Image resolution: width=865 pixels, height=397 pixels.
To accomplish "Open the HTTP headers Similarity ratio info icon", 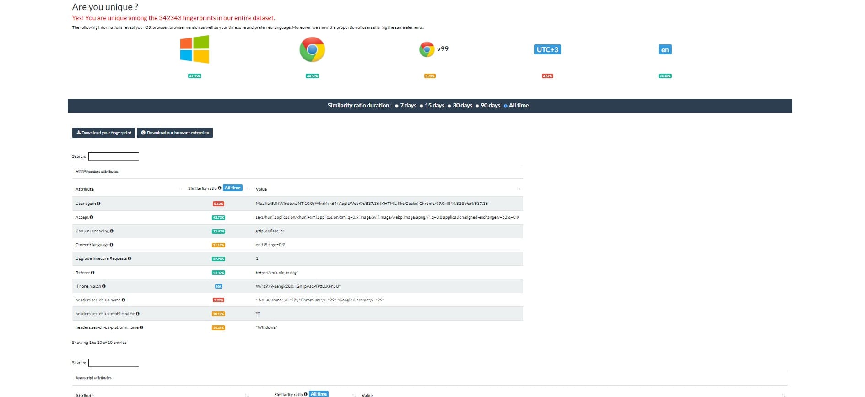I will [x=220, y=188].
